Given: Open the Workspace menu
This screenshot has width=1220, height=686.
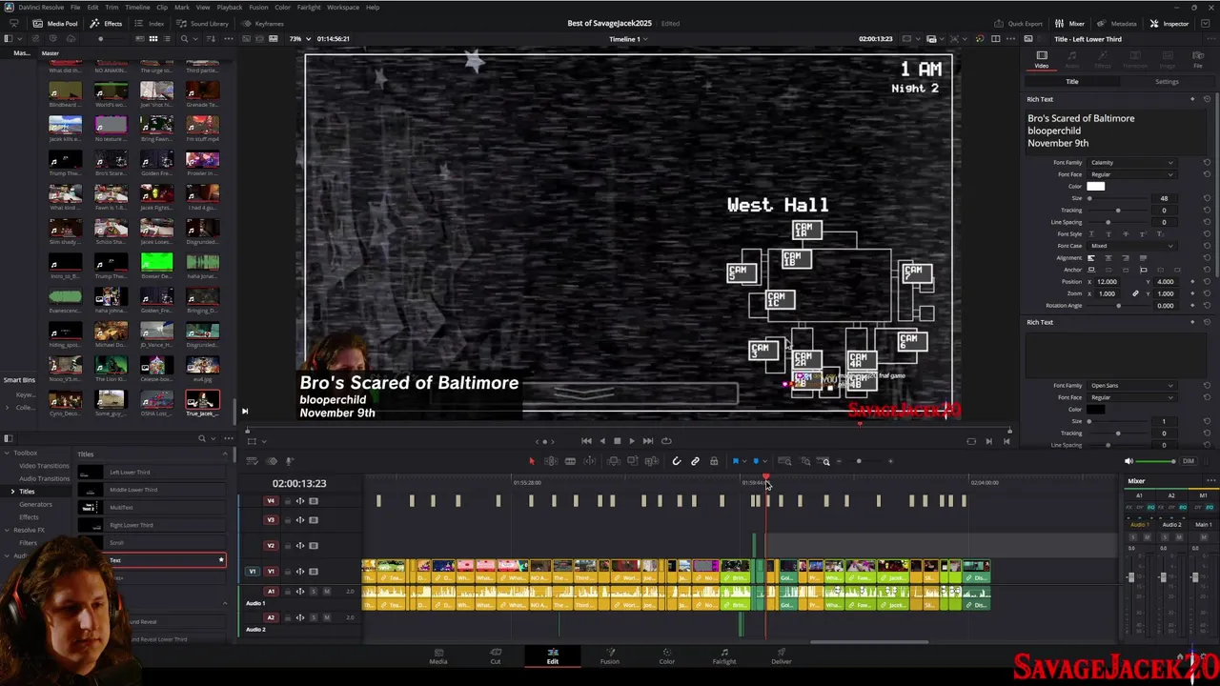Looking at the screenshot, I should click(x=343, y=7).
